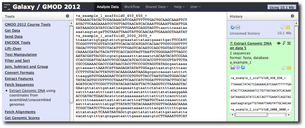Edit attributes of dataset 7 via the pencil
305x128 pixels.
[284, 43]
